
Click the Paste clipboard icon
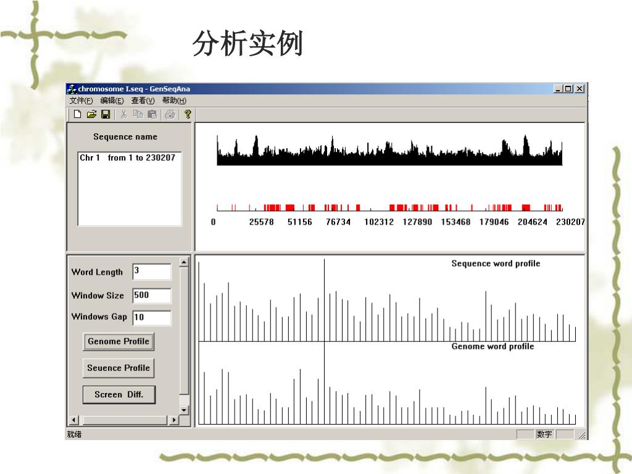(x=152, y=114)
